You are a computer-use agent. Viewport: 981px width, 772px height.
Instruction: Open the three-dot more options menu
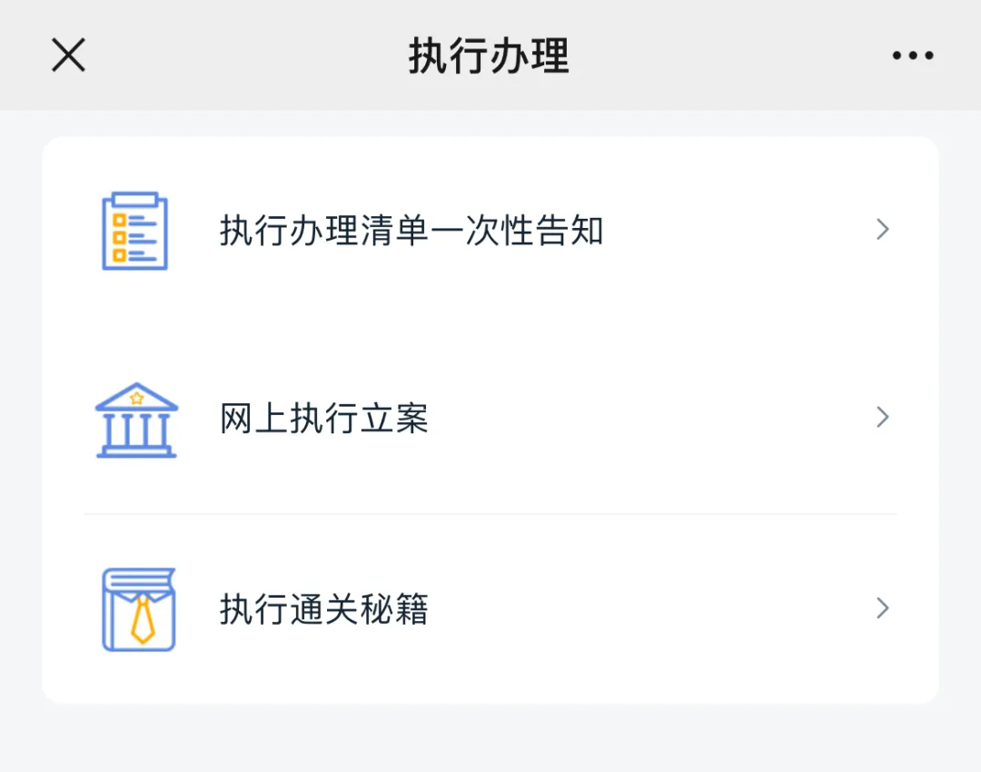(913, 55)
